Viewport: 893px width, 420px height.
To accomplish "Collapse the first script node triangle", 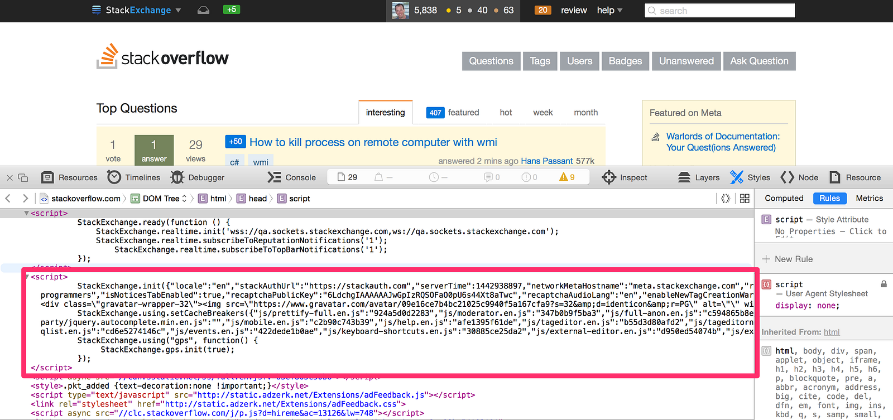I will (26, 213).
